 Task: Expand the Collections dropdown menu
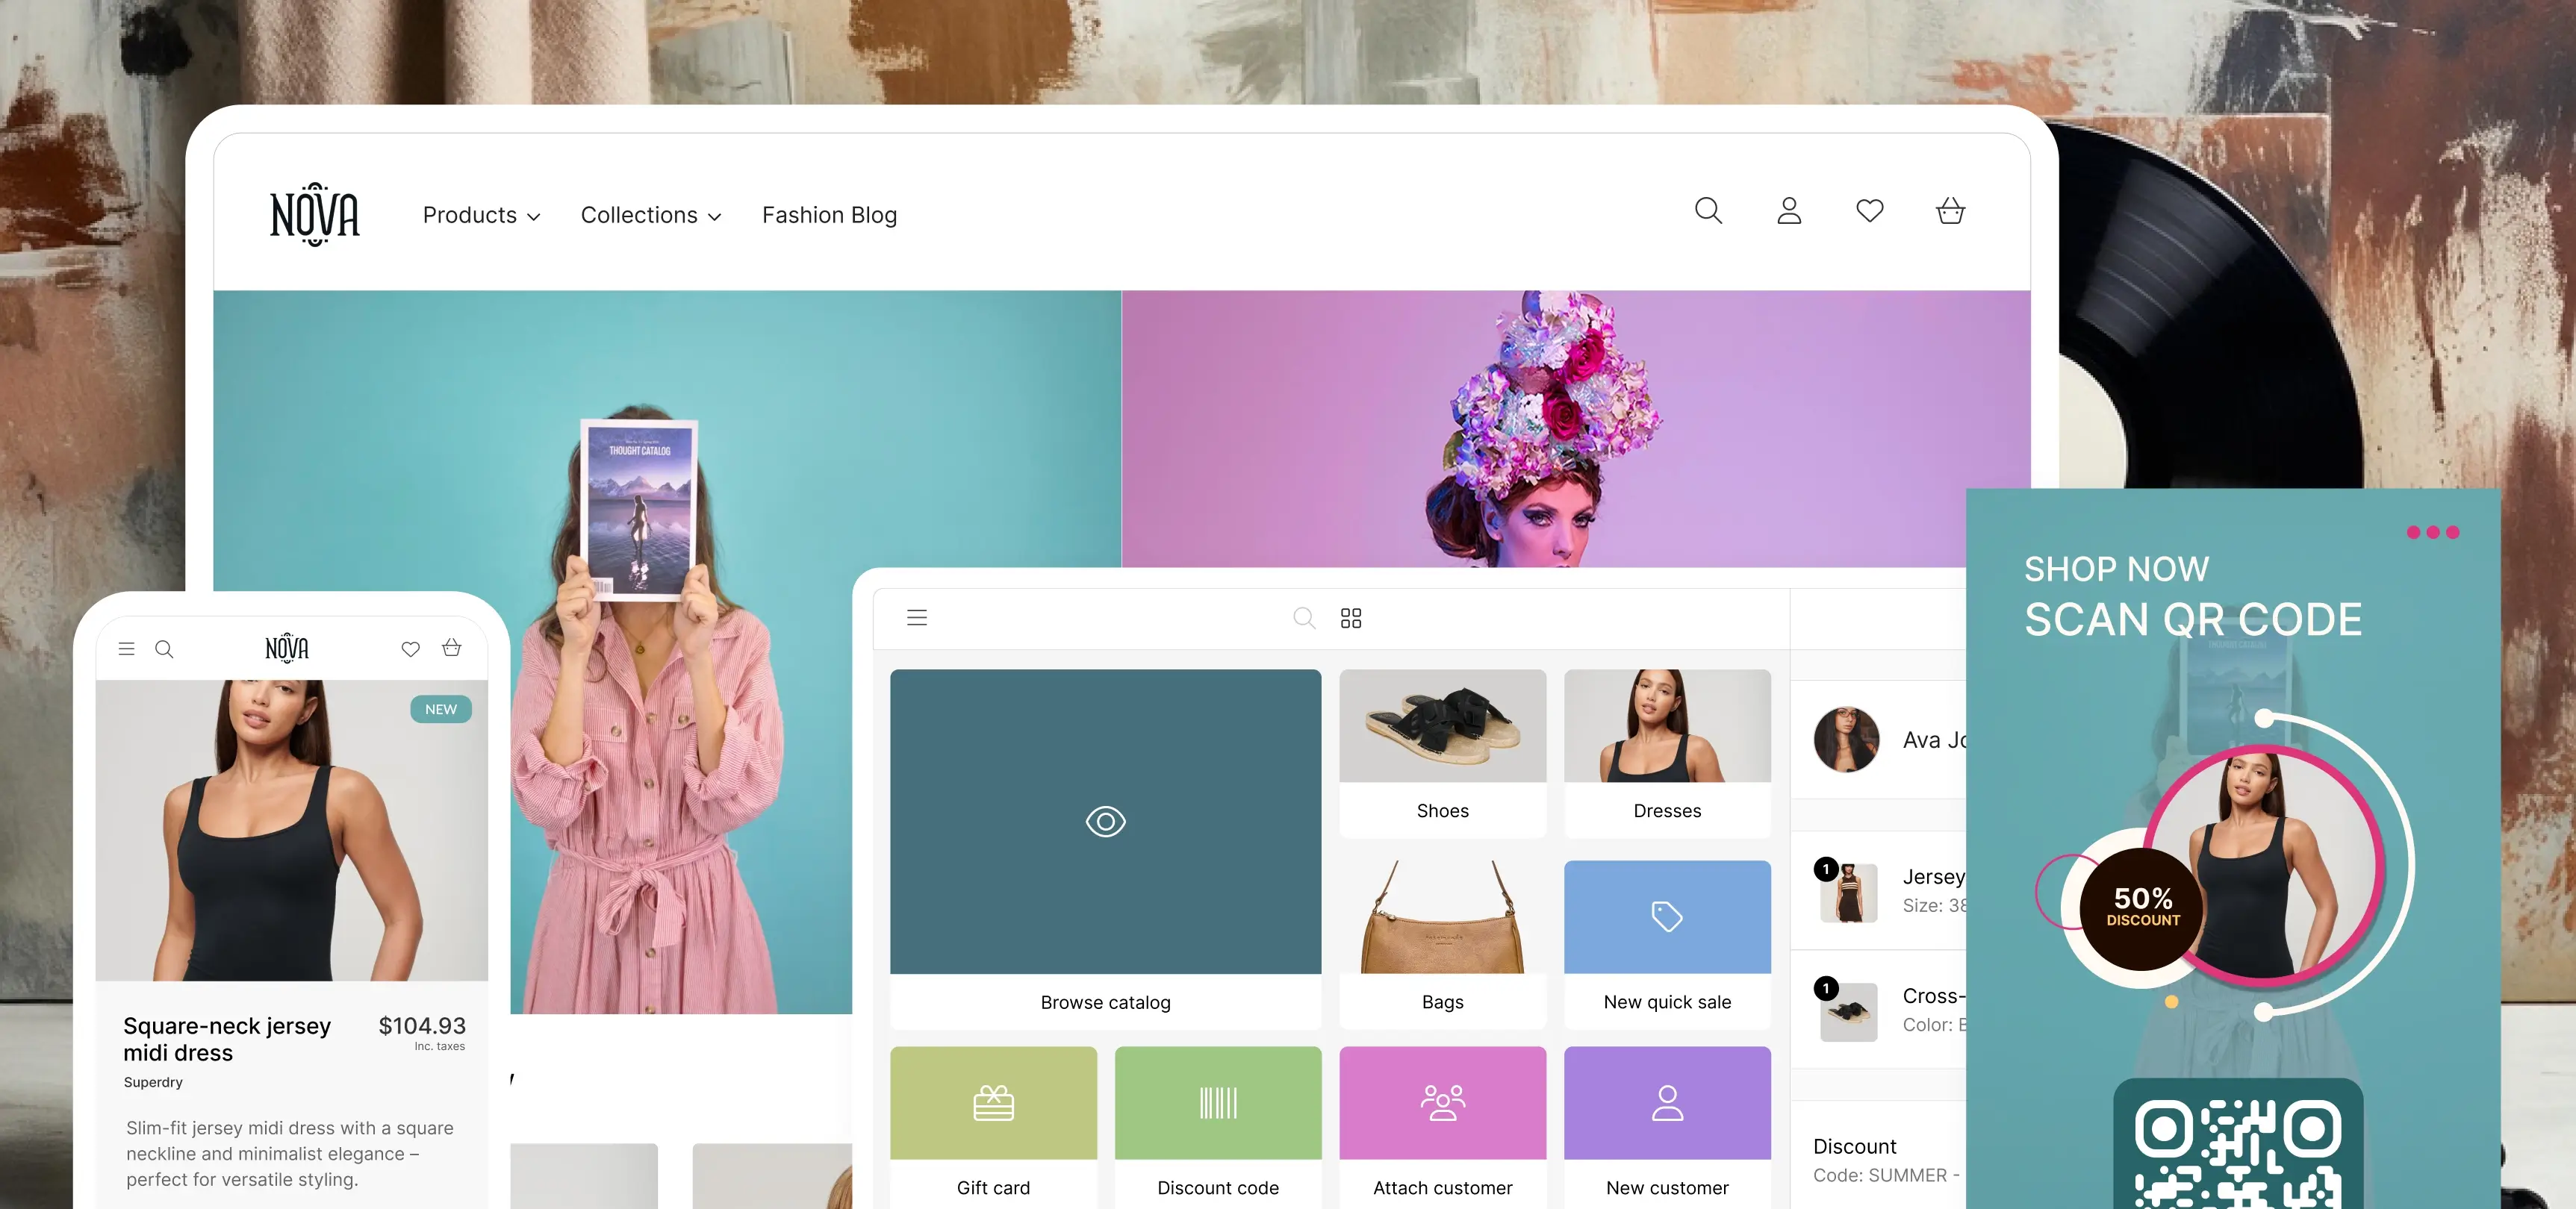[650, 215]
